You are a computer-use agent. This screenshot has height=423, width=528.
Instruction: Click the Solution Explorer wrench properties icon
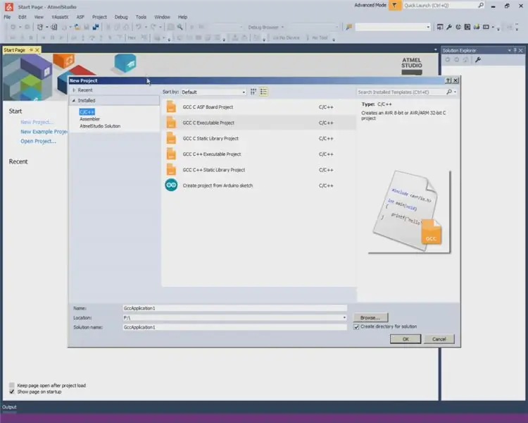coord(478,60)
